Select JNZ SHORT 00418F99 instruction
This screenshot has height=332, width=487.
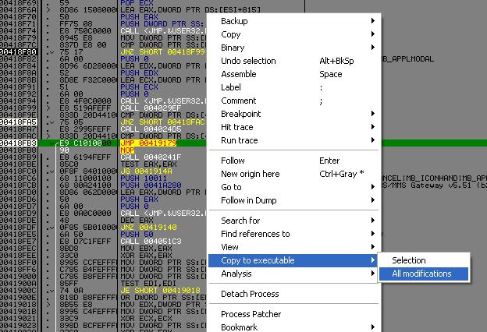[x=162, y=51]
